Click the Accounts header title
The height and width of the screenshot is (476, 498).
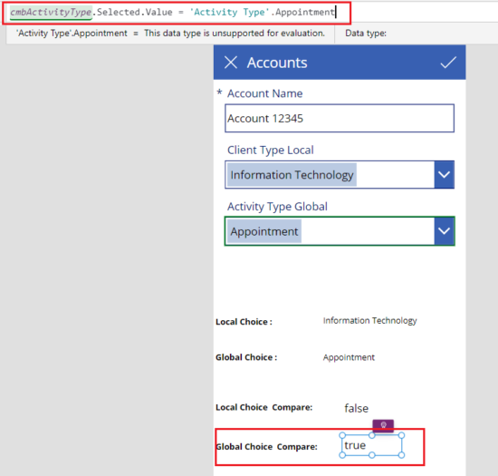[x=277, y=63]
